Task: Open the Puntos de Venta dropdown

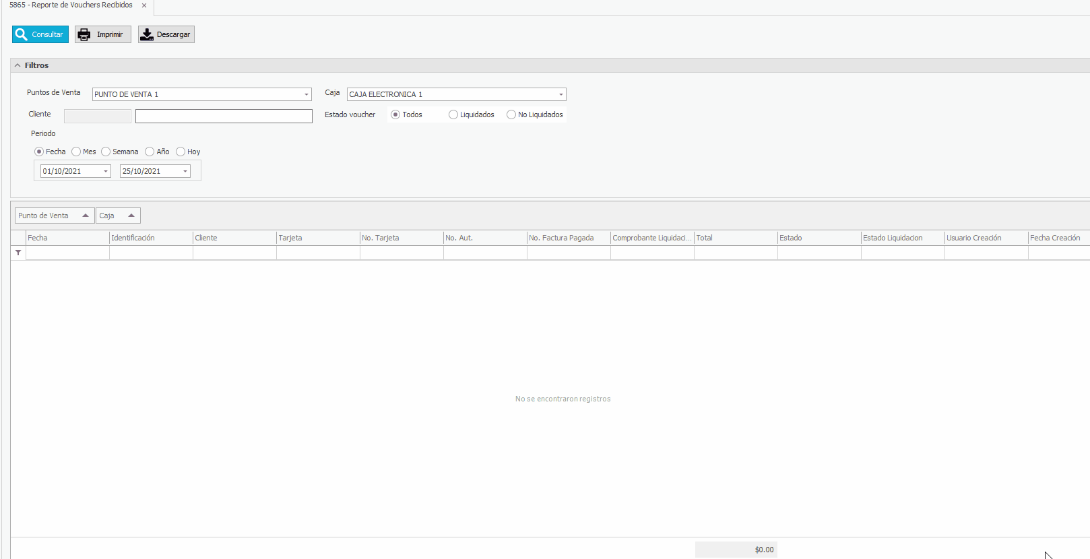Action: coord(307,94)
